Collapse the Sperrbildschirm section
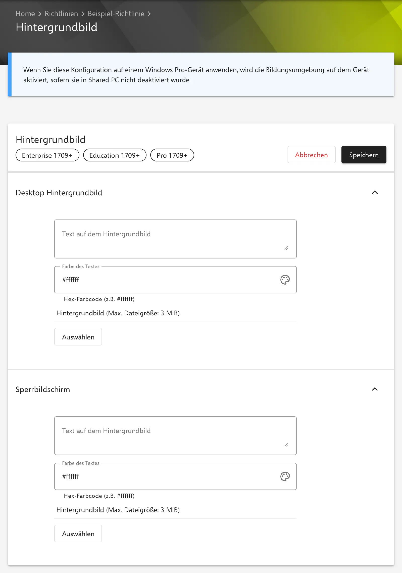The height and width of the screenshot is (573, 402). (375, 389)
